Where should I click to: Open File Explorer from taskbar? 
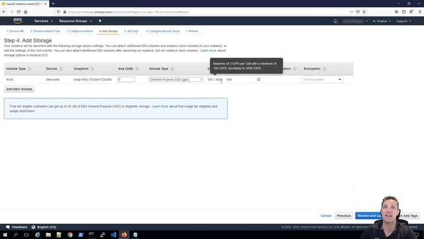point(48,234)
